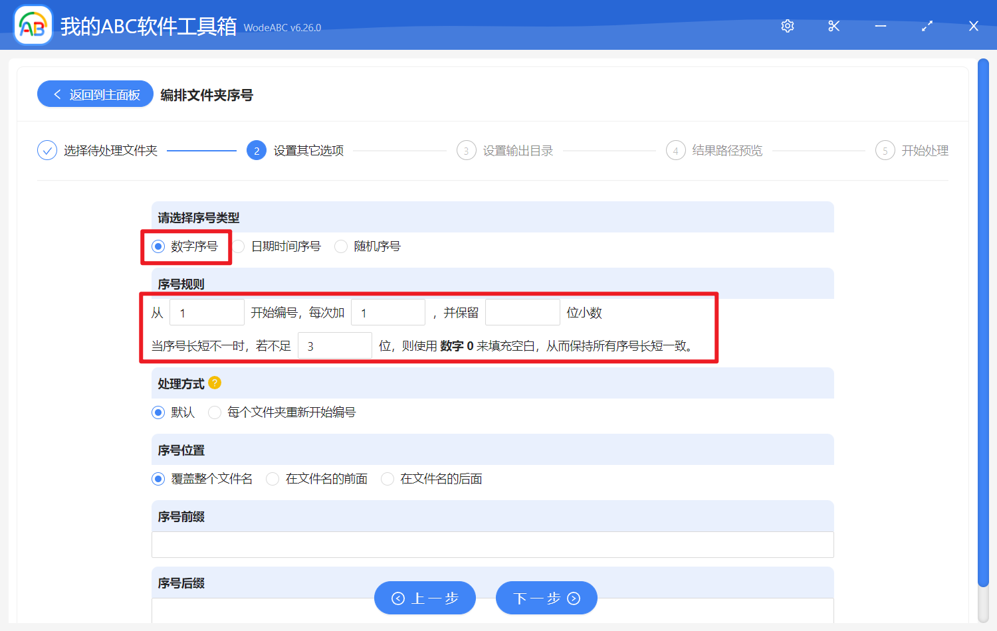Click the decimal places input after 并保留
The image size is (997, 631).
coord(522,312)
